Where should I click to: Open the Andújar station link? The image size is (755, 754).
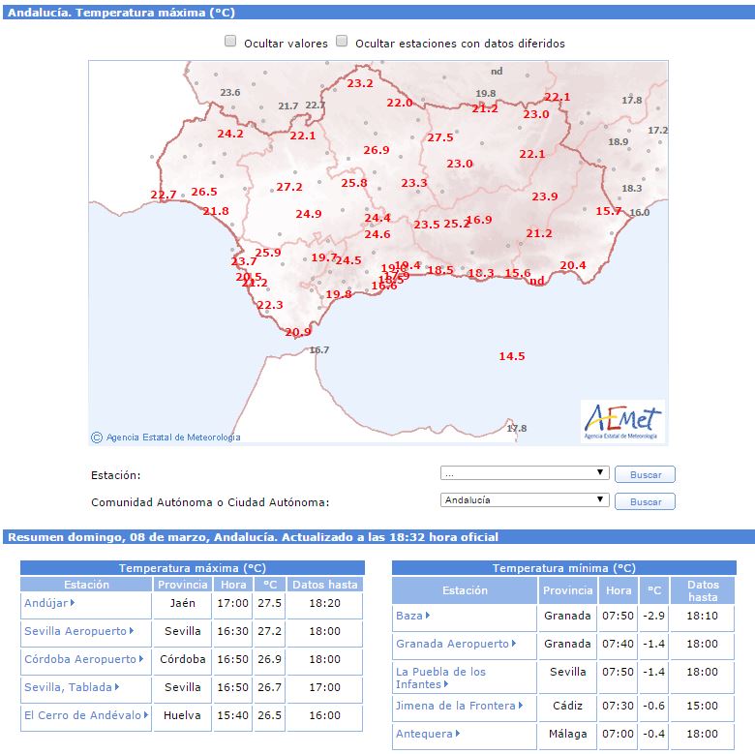click(x=49, y=603)
